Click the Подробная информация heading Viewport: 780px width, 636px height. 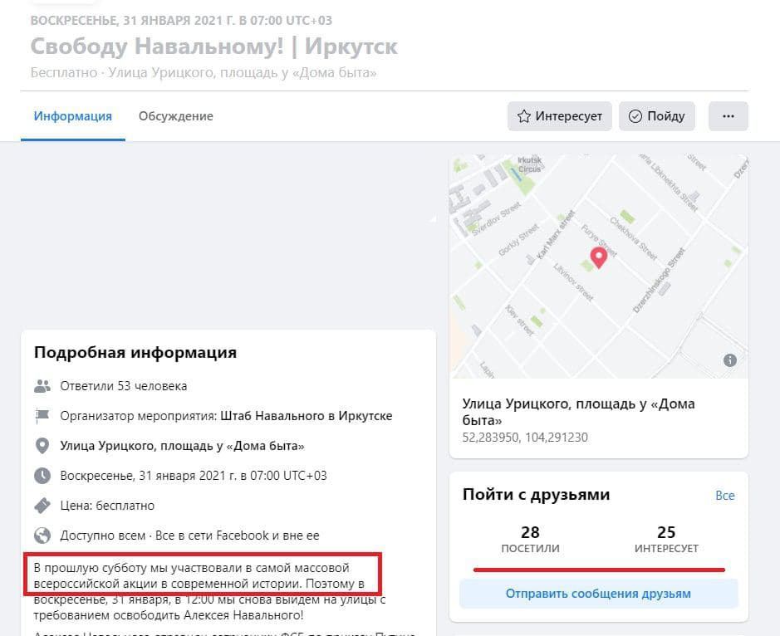tap(135, 353)
